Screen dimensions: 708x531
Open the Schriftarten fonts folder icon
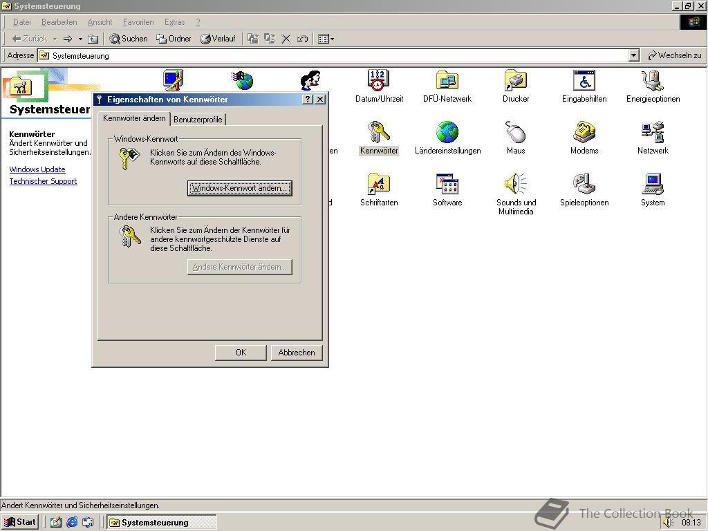point(378,184)
